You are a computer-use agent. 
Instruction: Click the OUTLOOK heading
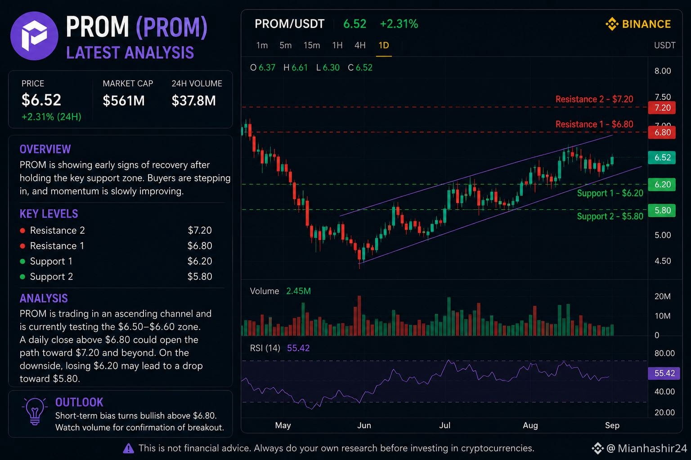coord(79,402)
